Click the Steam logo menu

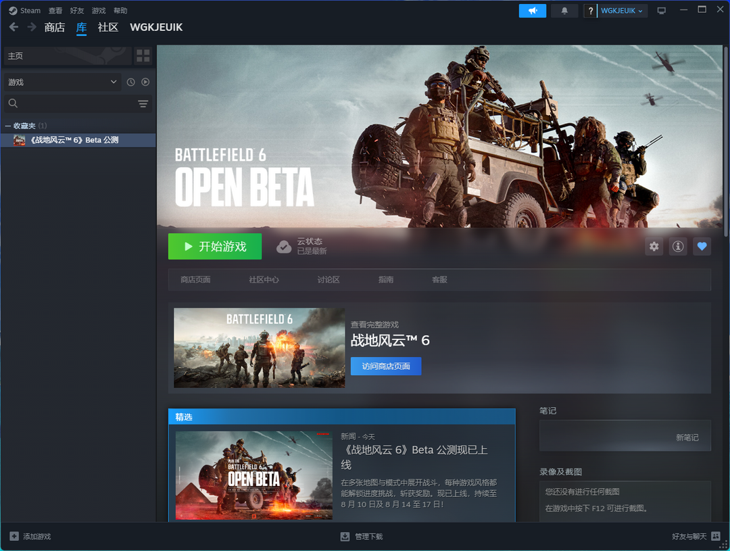coord(25,10)
